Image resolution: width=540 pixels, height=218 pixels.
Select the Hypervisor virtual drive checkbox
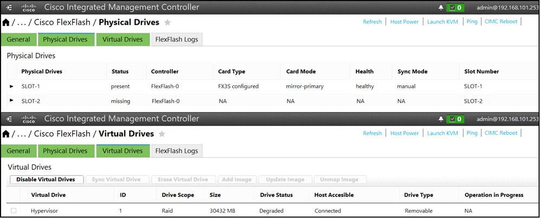(14, 210)
